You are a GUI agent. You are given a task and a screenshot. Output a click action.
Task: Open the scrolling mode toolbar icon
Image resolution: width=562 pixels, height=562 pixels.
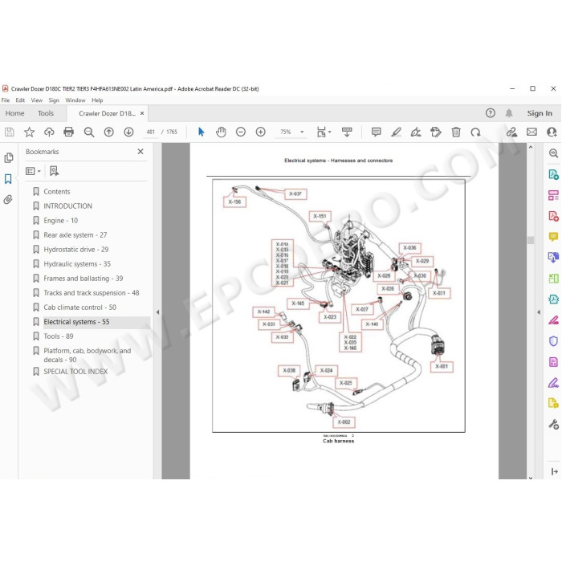click(347, 132)
